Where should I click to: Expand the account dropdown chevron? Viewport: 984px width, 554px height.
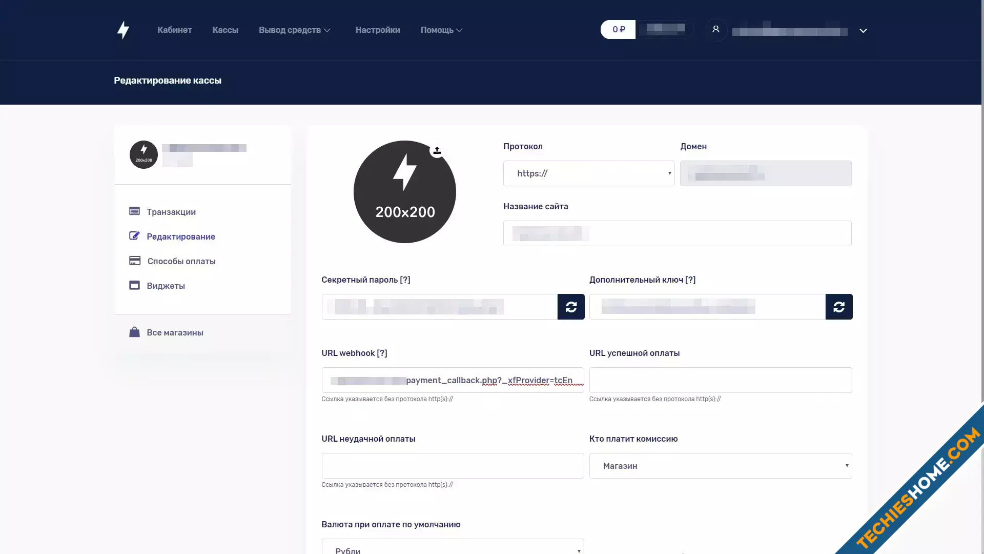[x=863, y=31]
